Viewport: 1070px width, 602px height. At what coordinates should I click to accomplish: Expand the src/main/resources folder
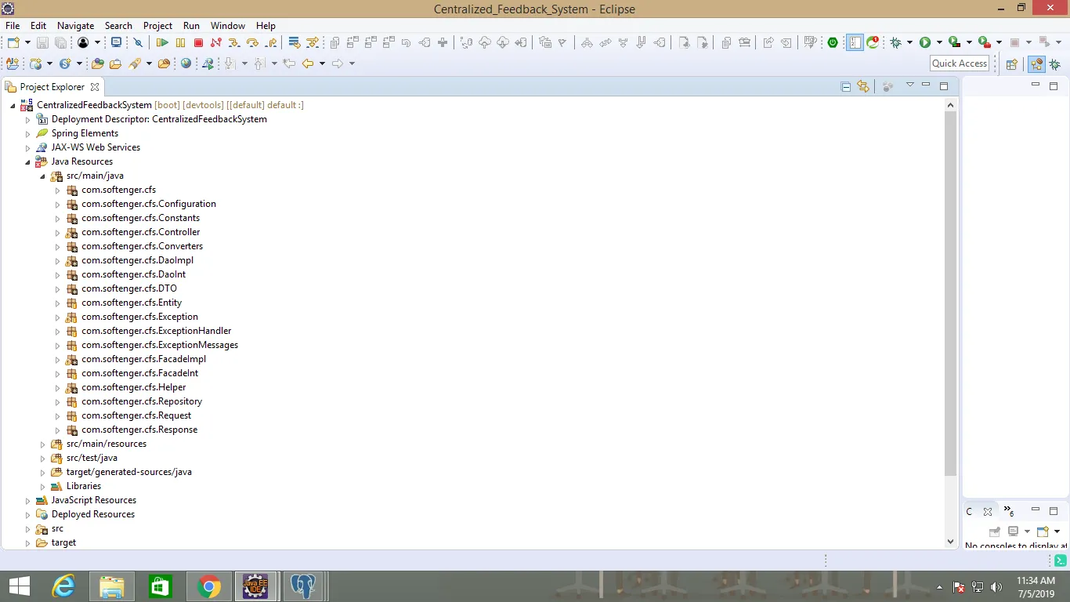(x=43, y=444)
